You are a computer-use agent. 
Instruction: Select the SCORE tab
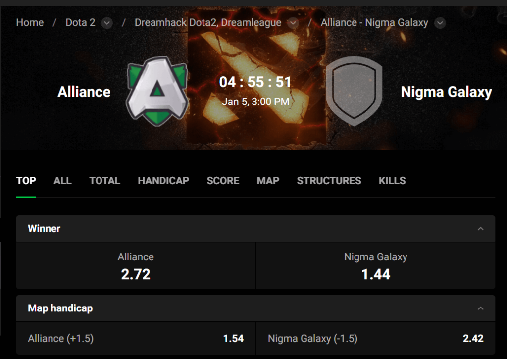pyautogui.click(x=223, y=181)
